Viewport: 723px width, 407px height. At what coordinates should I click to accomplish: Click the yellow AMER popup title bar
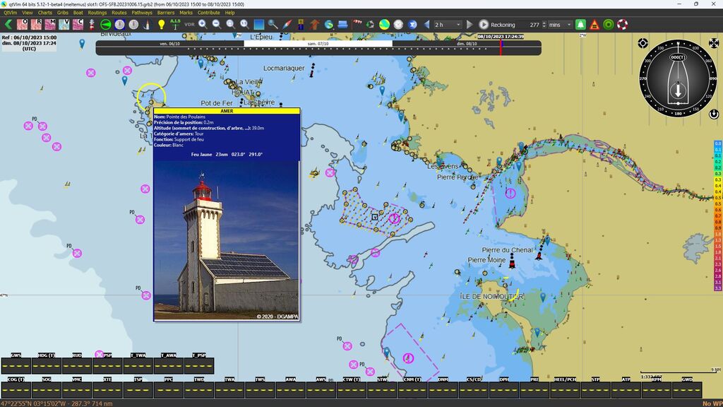tap(227, 111)
